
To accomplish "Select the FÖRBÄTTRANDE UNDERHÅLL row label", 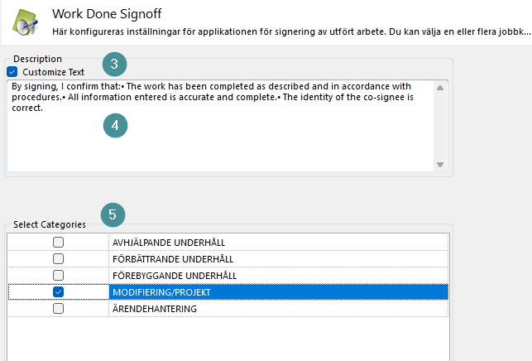I will coord(175,258).
